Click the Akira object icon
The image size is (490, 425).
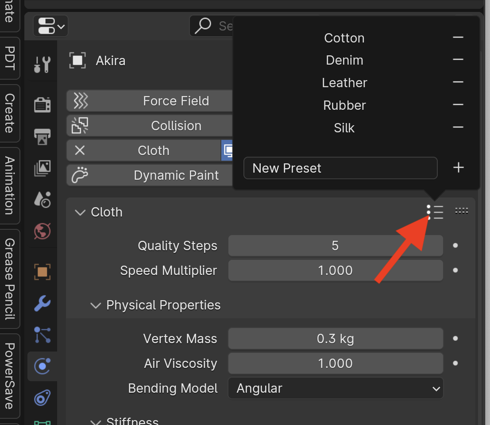pos(77,60)
